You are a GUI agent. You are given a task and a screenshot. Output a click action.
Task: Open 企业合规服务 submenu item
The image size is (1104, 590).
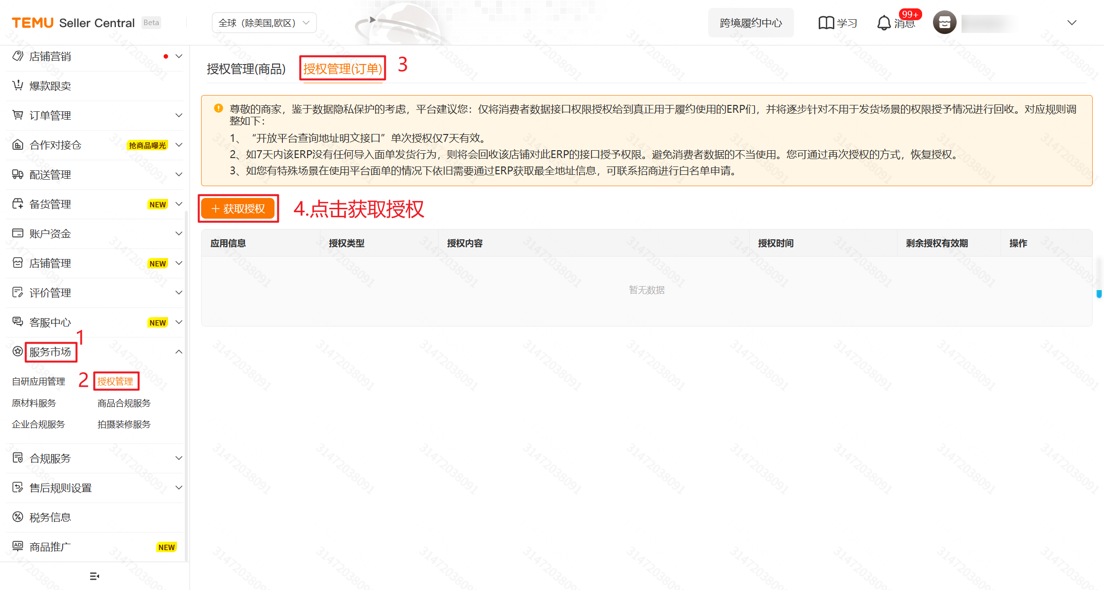pyautogui.click(x=38, y=424)
